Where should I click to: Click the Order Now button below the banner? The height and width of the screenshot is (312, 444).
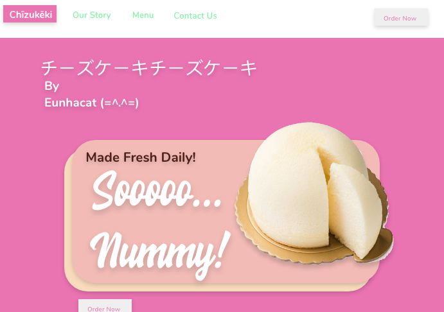point(105,306)
